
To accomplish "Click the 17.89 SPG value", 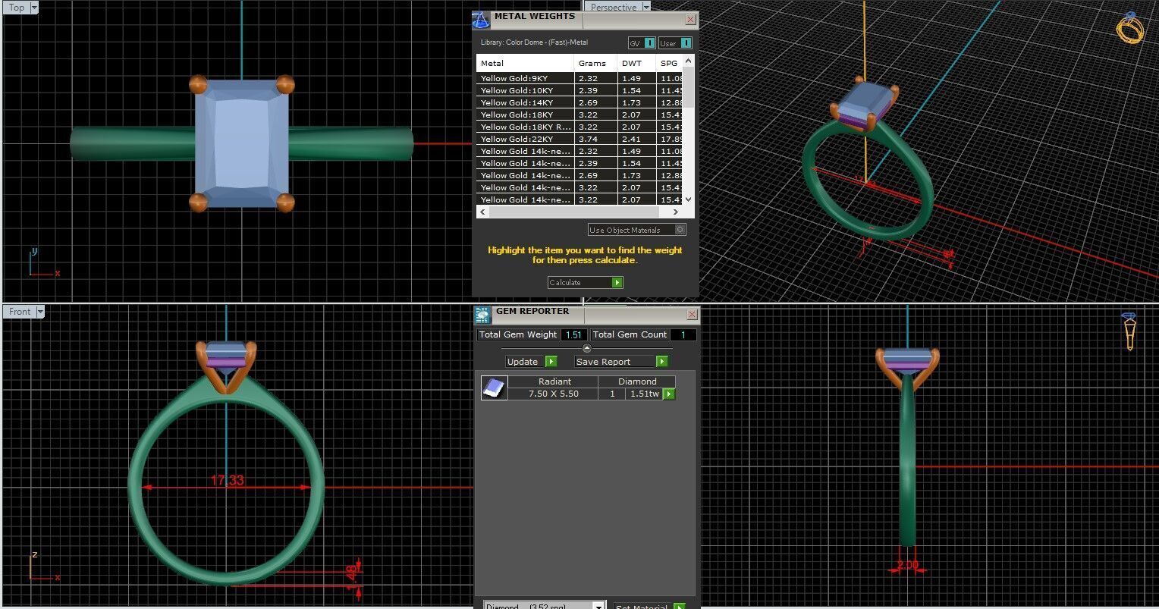I will (x=671, y=139).
